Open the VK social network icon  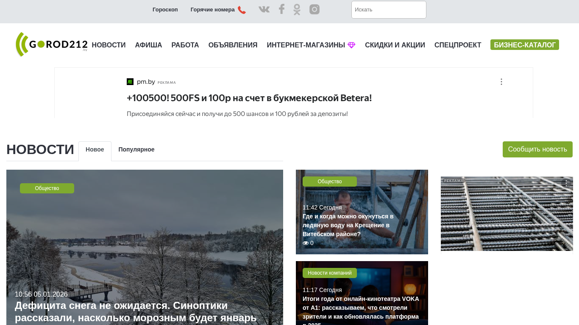pyautogui.click(x=264, y=9)
